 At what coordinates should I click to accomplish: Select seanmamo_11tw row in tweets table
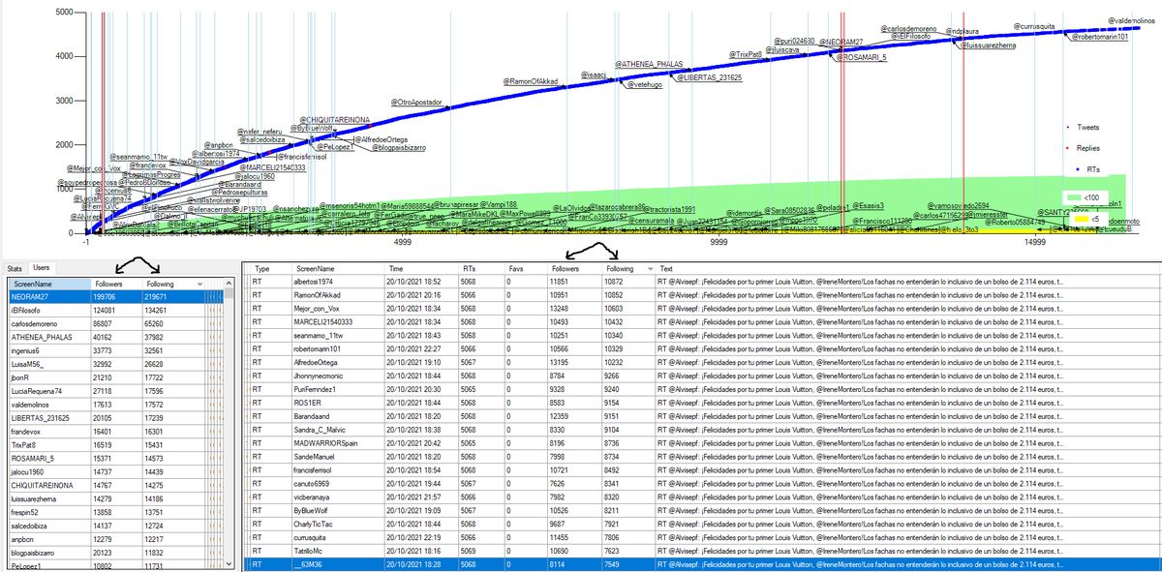click(x=704, y=334)
